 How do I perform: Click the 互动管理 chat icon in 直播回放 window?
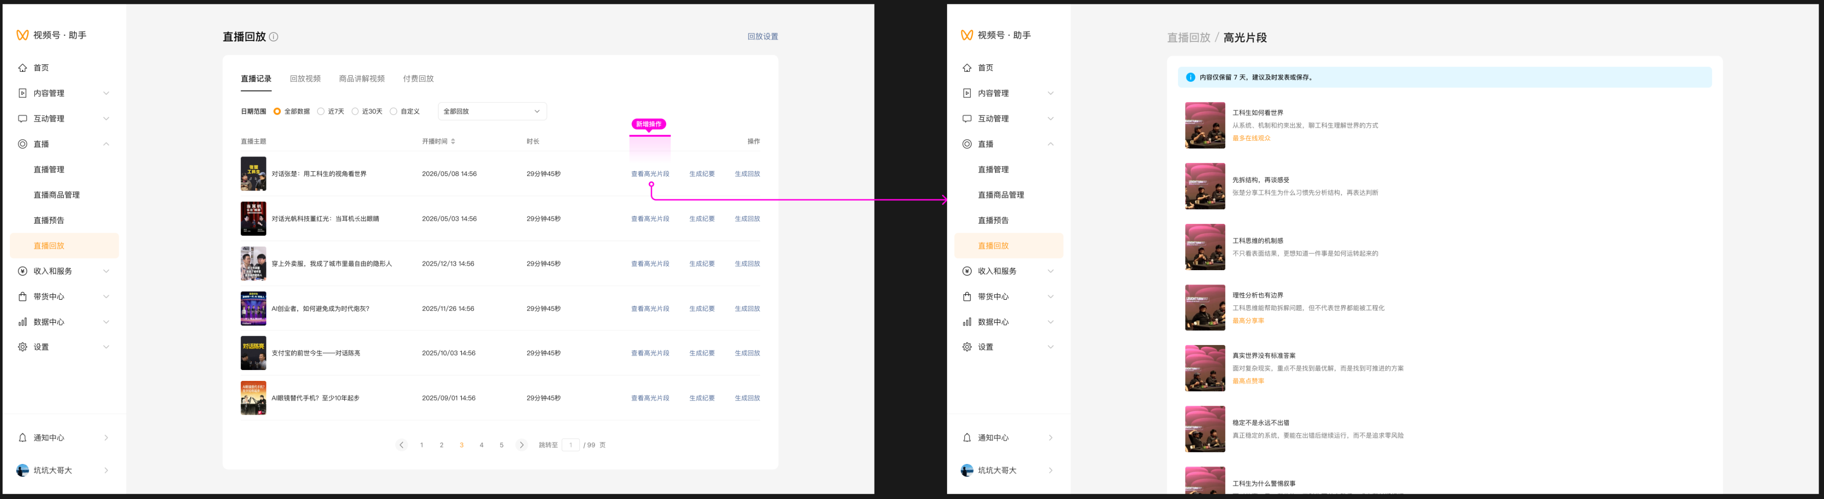(x=23, y=119)
